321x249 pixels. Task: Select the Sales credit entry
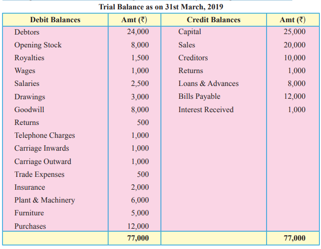pos(186,45)
